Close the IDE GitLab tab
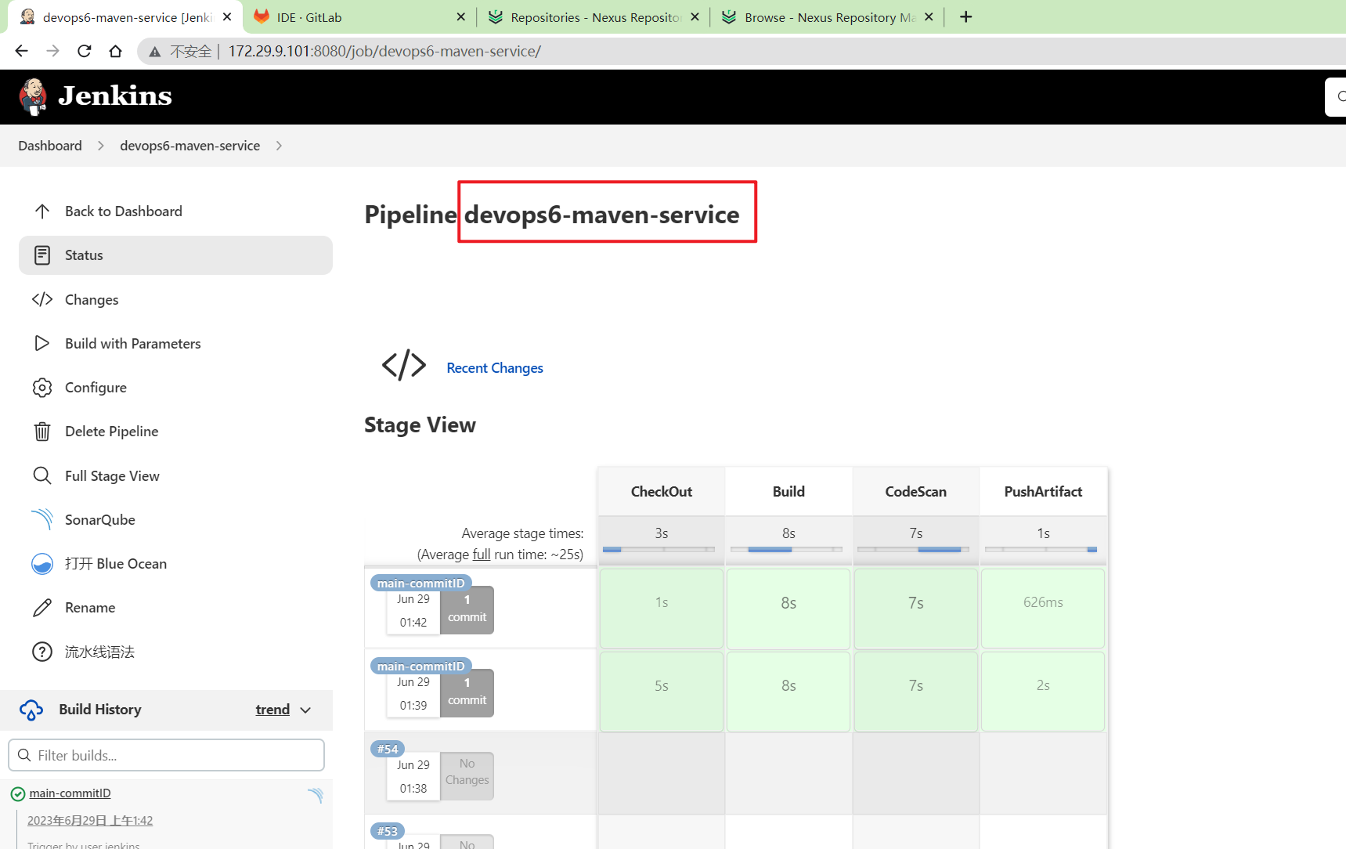1346x849 pixels. point(460,17)
